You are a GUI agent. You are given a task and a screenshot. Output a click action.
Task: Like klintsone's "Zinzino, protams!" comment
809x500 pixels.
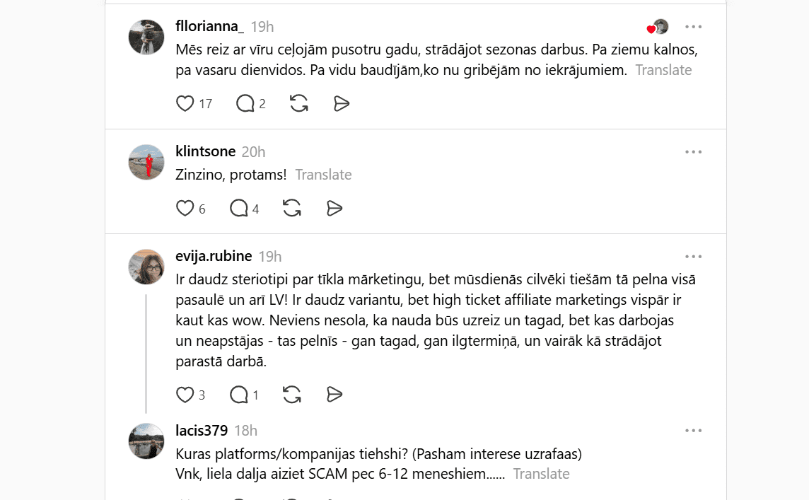pyautogui.click(x=185, y=209)
